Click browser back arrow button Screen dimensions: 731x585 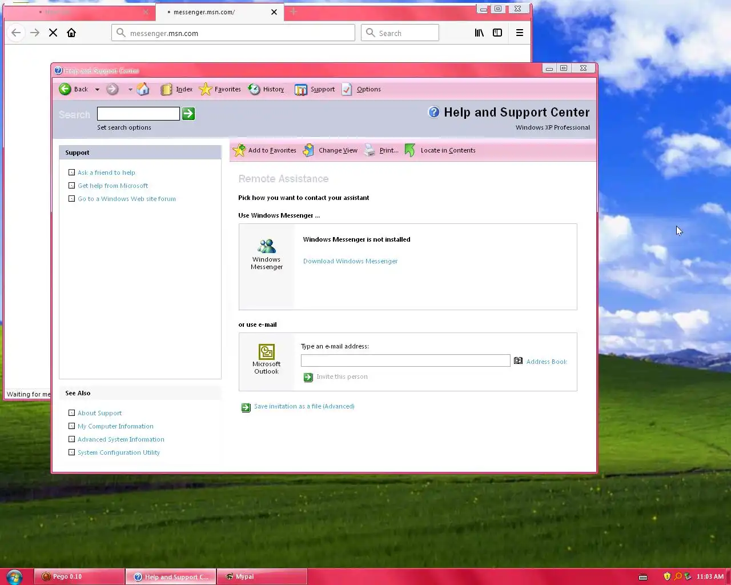point(16,33)
